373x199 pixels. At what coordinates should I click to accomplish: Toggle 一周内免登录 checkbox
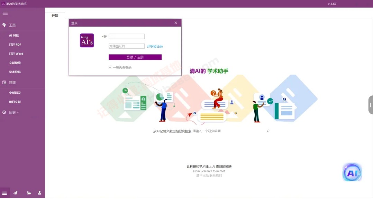[x=110, y=67]
